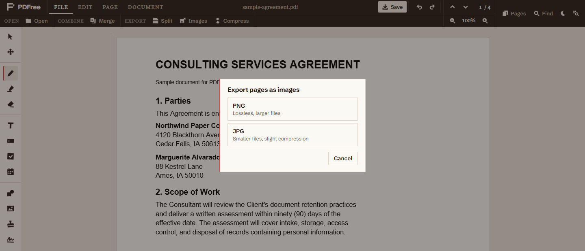Zoom in with the plus magnifier
Viewport: 585px width, 251px height.
pos(485,21)
